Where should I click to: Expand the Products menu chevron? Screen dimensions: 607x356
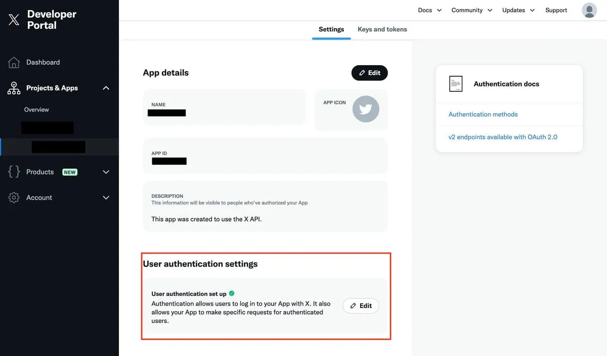coord(106,172)
